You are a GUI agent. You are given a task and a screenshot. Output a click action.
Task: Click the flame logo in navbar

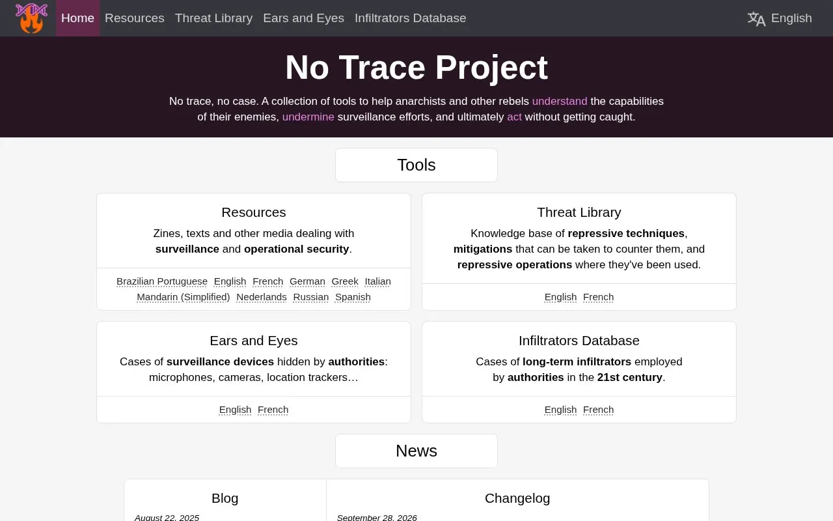pos(31,18)
